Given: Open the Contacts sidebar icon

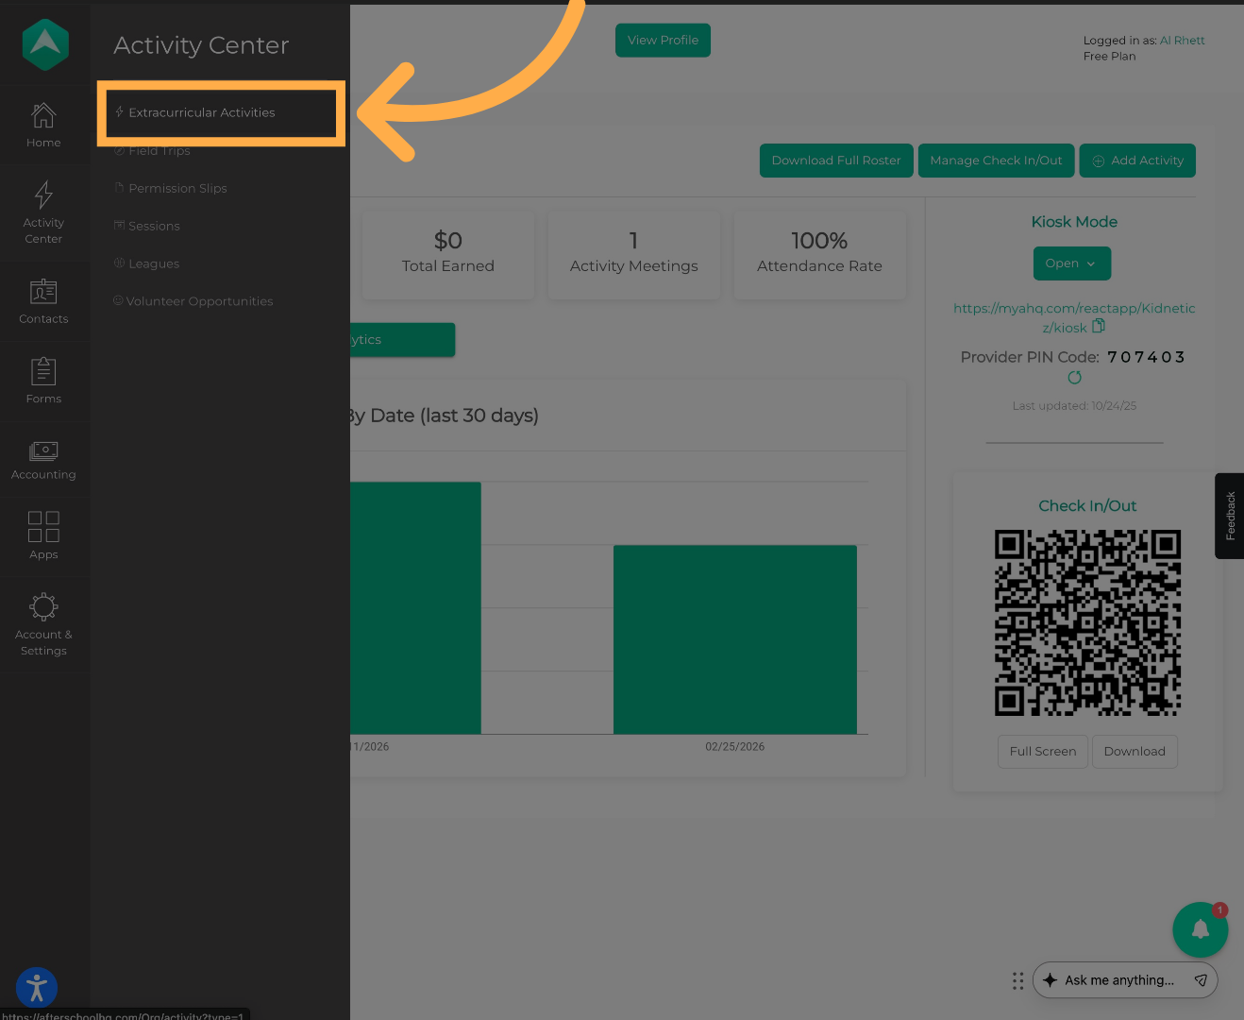Looking at the screenshot, I should click(x=43, y=292).
